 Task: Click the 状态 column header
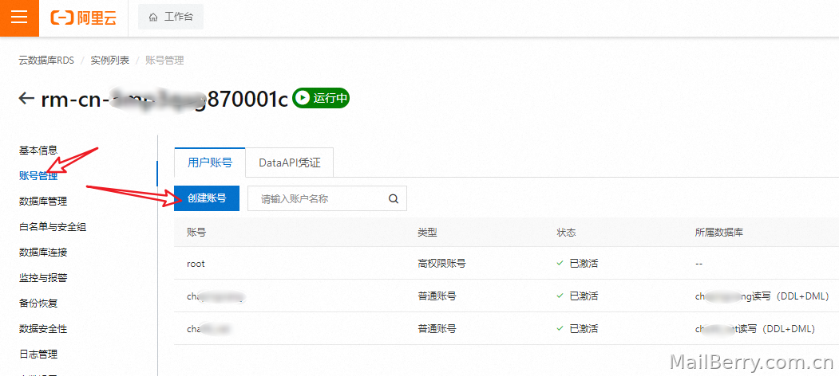click(x=566, y=233)
